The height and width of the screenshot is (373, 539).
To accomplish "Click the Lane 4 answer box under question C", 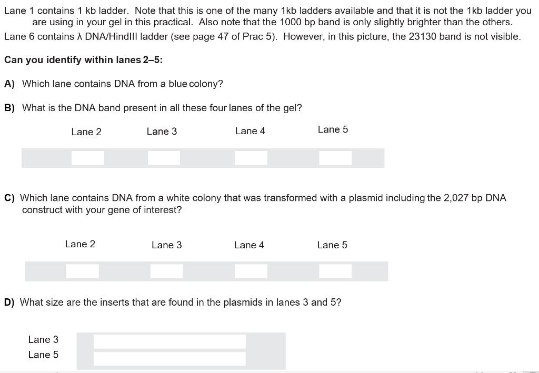I will click(x=251, y=270).
